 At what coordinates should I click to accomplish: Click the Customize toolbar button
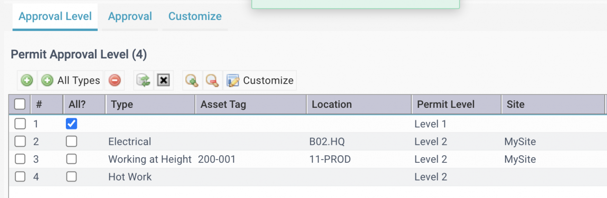(x=260, y=81)
